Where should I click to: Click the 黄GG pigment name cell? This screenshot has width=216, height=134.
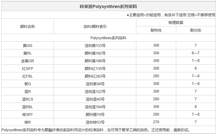(28, 45)
